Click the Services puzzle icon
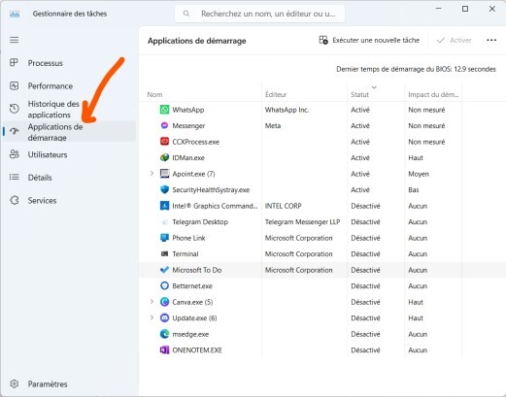Image resolution: width=506 pixels, height=397 pixels. coord(14,200)
